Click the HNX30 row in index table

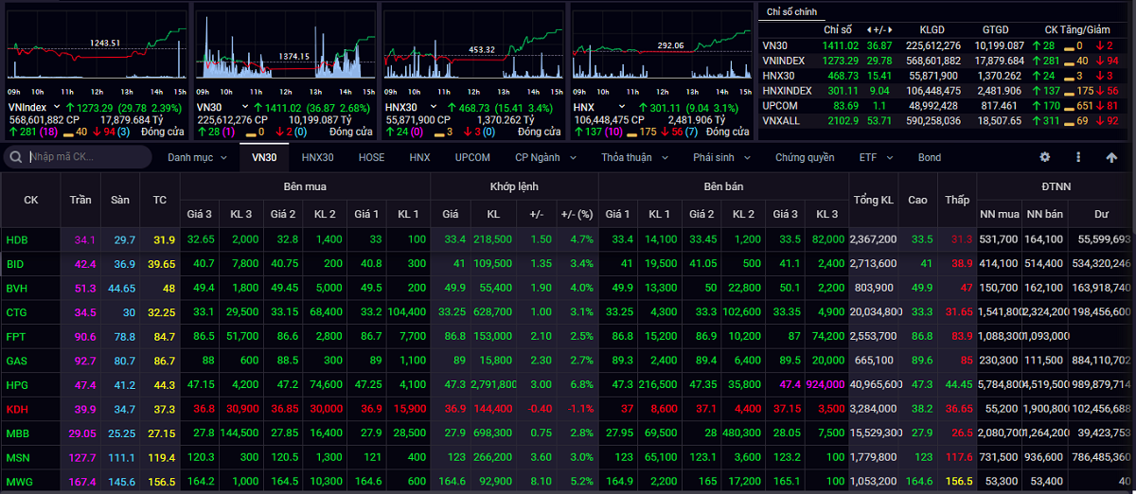(x=945, y=76)
